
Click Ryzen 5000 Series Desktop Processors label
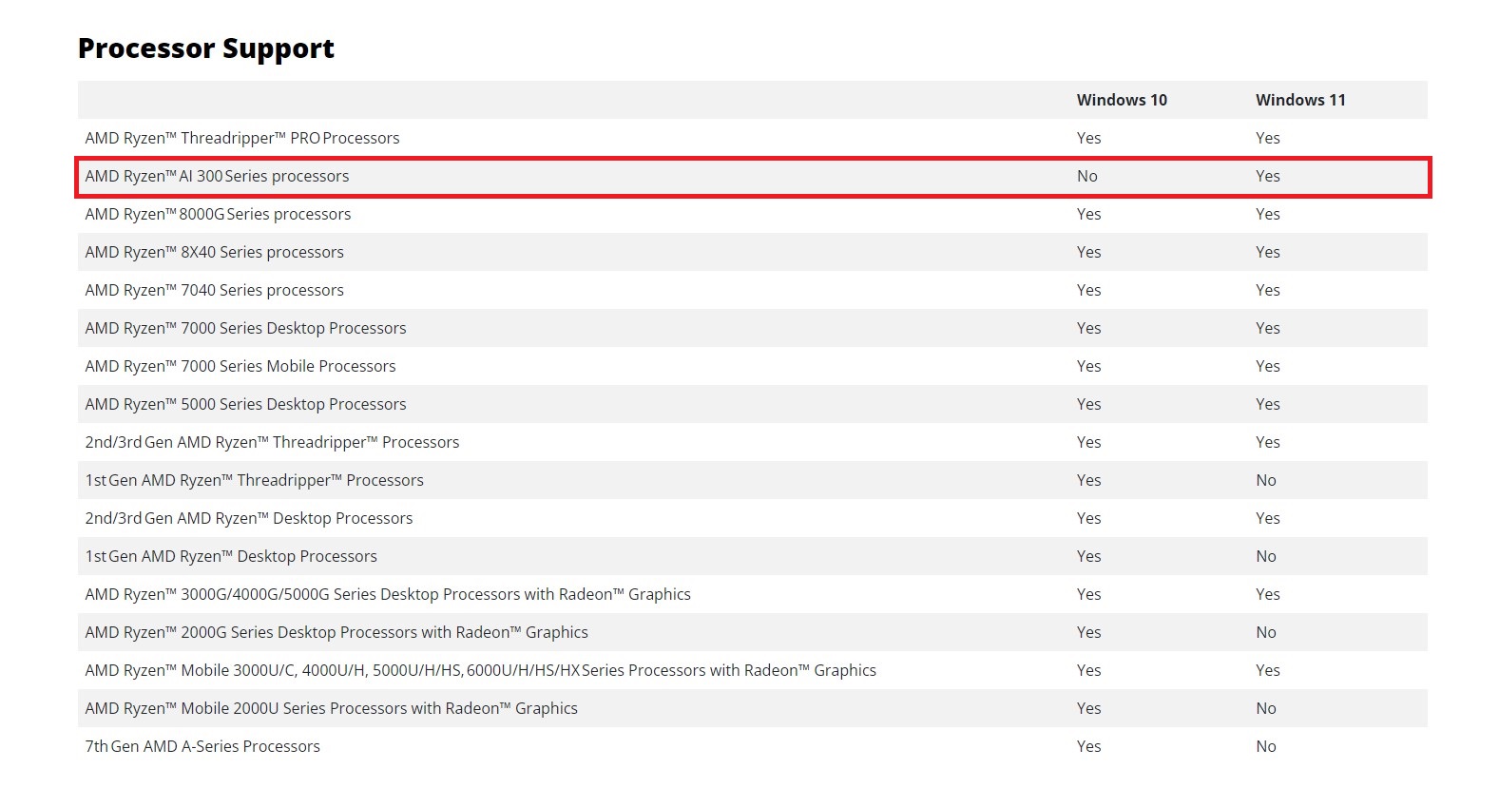[245, 404]
